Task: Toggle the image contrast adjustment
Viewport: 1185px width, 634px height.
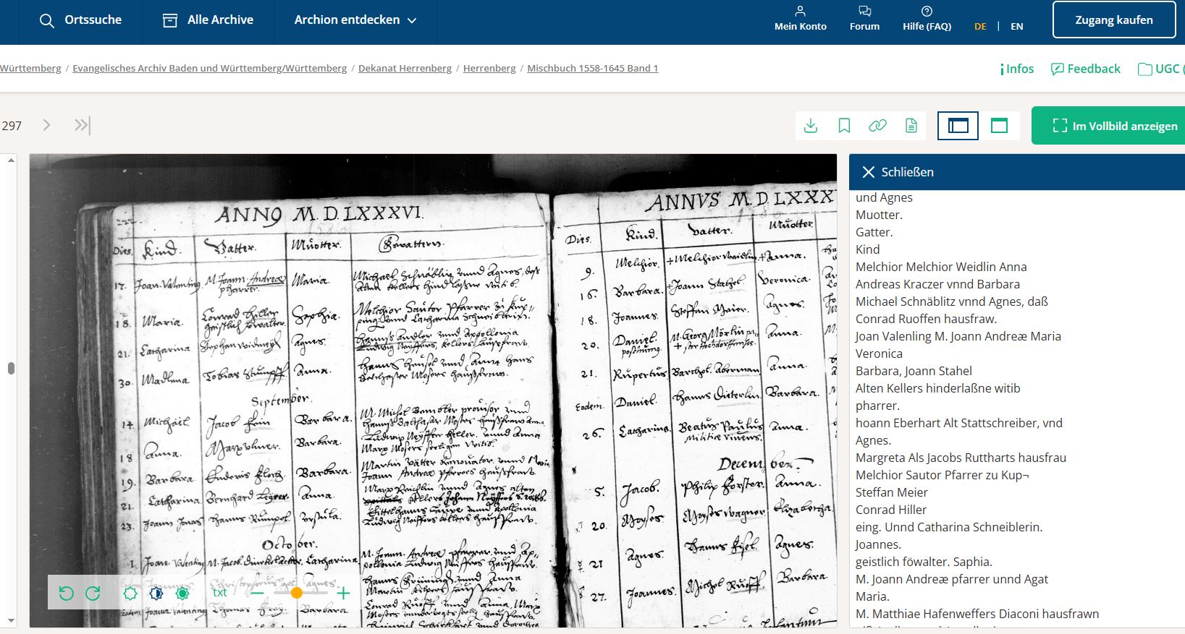Action: click(156, 594)
